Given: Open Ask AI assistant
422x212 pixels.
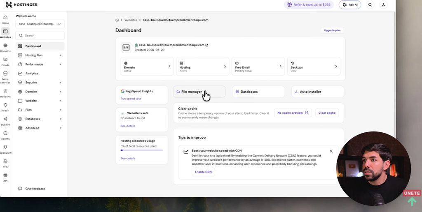Looking at the screenshot, I should tap(350, 5).
